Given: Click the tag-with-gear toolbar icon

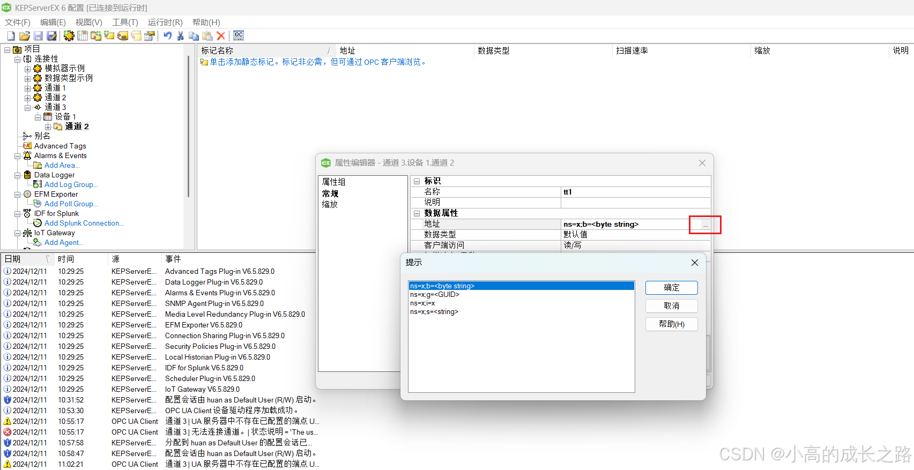Looking at the screenshot, I should point(123,36).
